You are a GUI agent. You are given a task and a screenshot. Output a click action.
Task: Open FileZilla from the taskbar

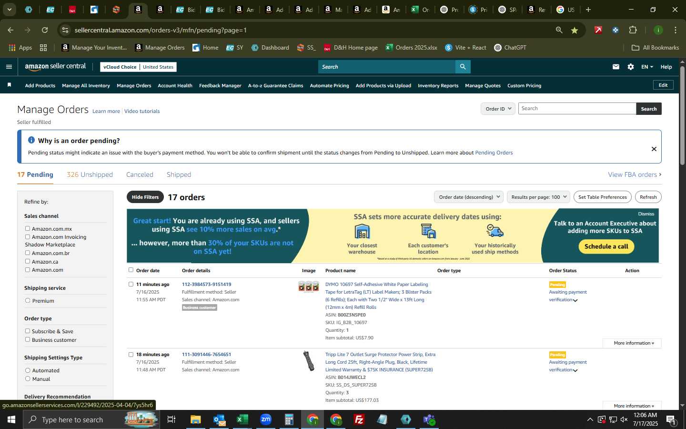(x=359, y=419)
